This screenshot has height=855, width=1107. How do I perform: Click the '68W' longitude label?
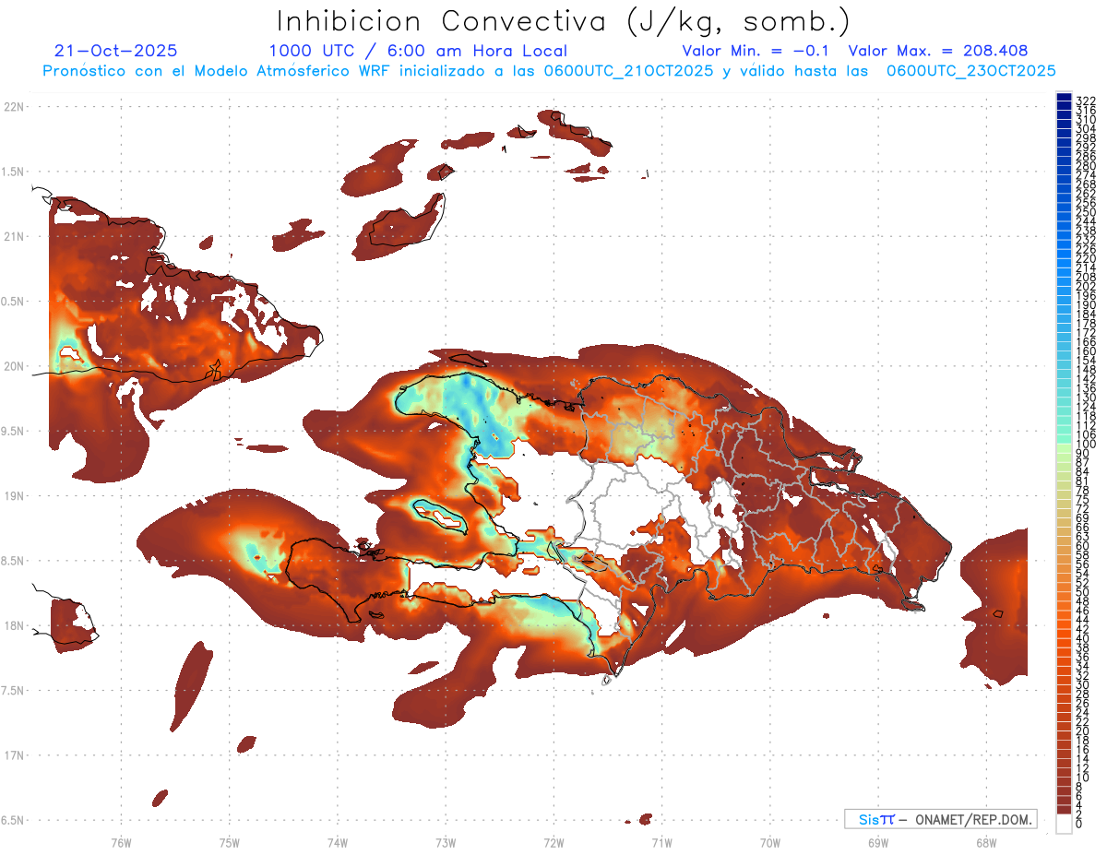point(985,842)
